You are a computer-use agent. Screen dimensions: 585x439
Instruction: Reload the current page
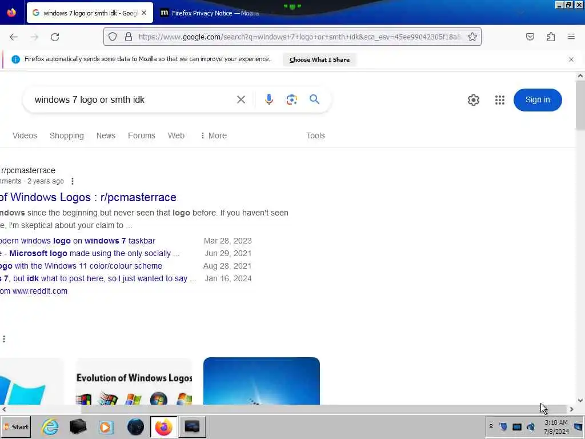[55, 37]
